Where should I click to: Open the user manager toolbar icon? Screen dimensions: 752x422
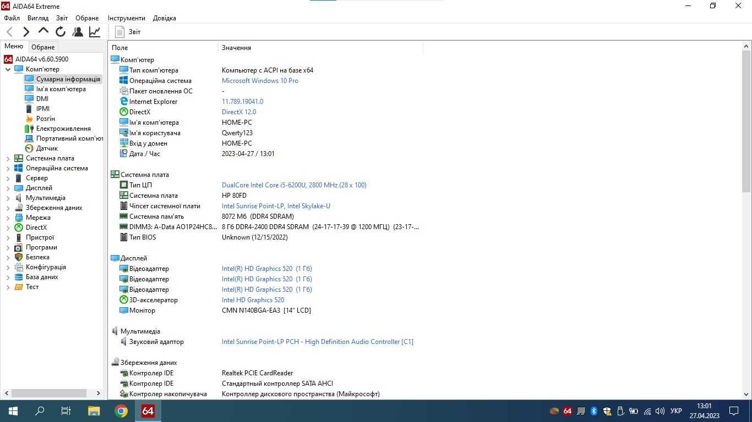point(78,32)
